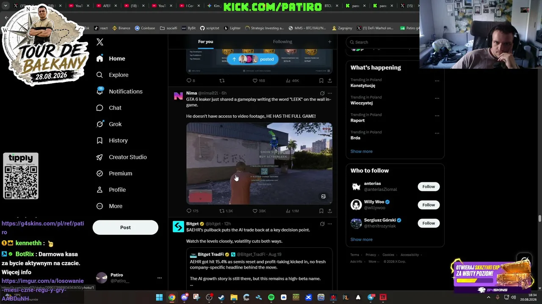The height and width of the screenshot is (304, 542).
Task: Add a timeline tab with plus icon
Action: tap(329, 42)
